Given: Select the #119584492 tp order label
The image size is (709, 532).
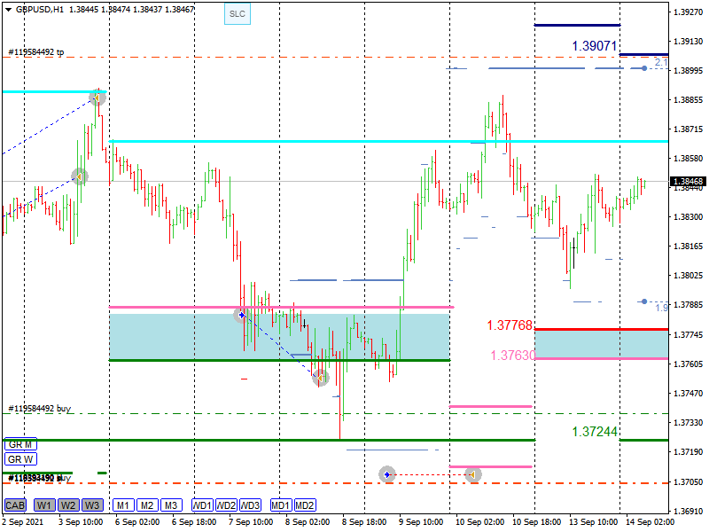Looking at the screenshot, I should [x=36, y=52].
